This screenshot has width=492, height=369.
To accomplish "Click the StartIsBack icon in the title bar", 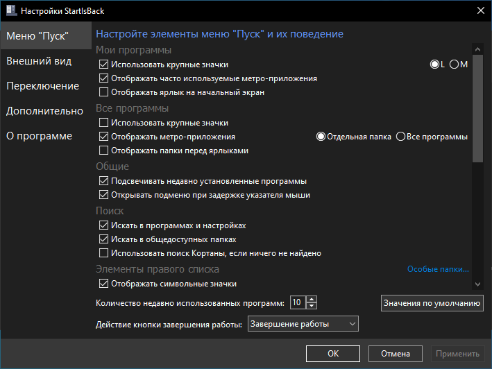I will point(12,10).
